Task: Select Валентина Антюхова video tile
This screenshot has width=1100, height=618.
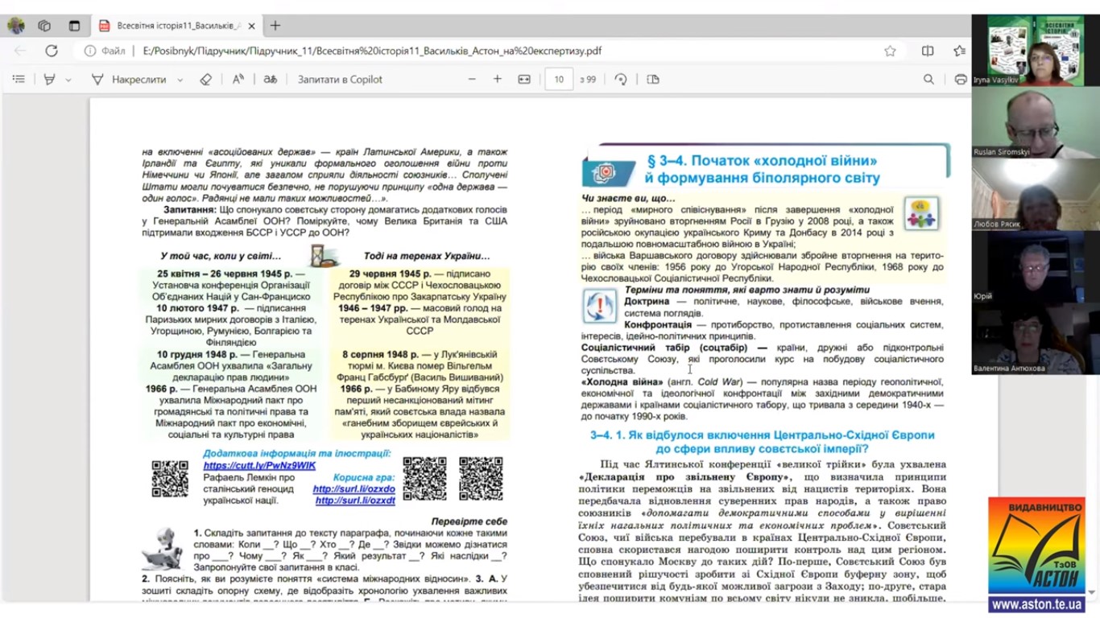Action: coord(1036,338)
